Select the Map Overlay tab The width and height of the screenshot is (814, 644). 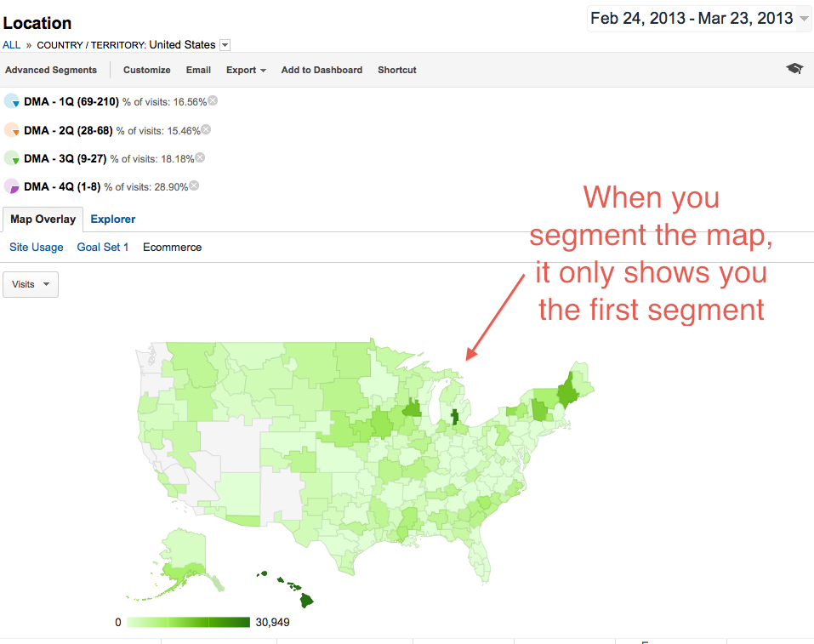43,219
